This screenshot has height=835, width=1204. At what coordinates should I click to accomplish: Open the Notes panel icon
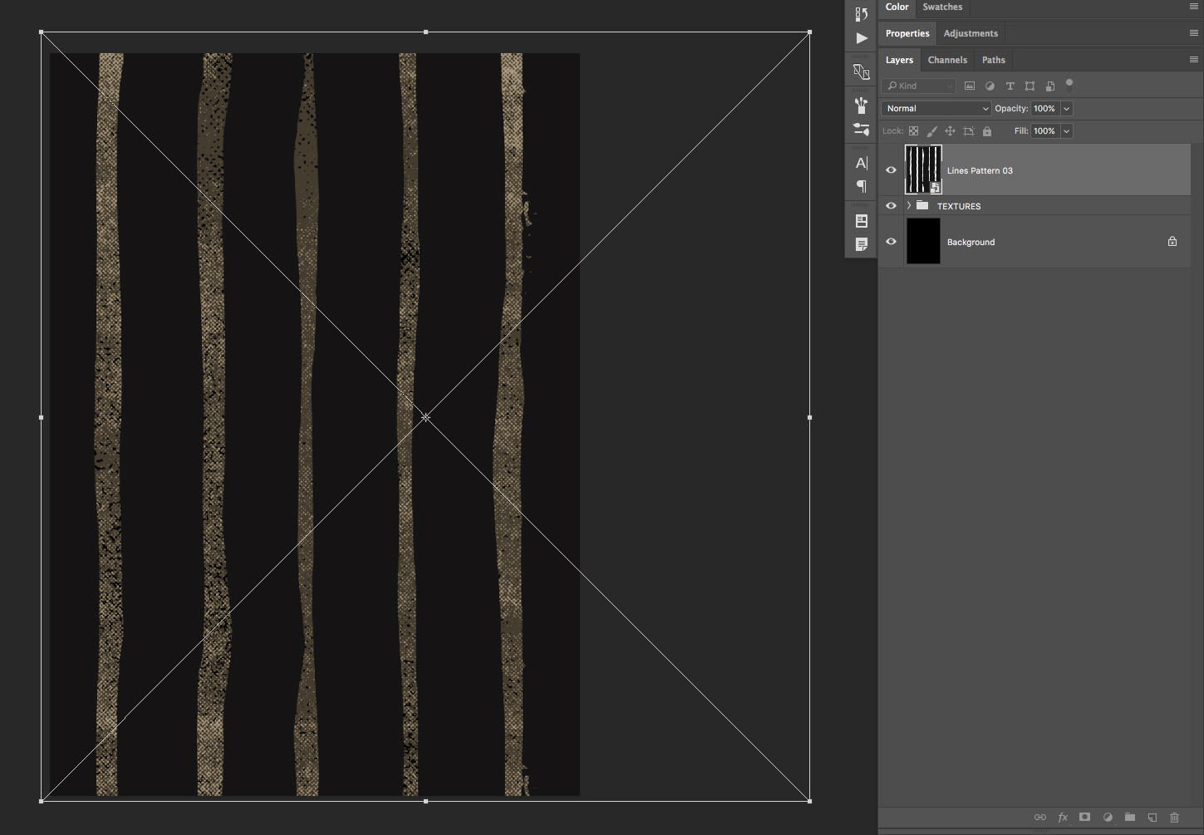coord(862,244)
